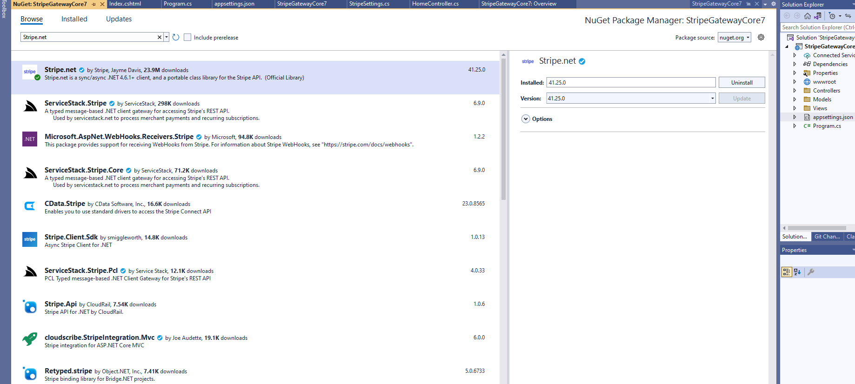Click Solution Explorer Back arrow
Image resolution: width=855 pixels, height=384 pixels.
[x=787, y=16]
